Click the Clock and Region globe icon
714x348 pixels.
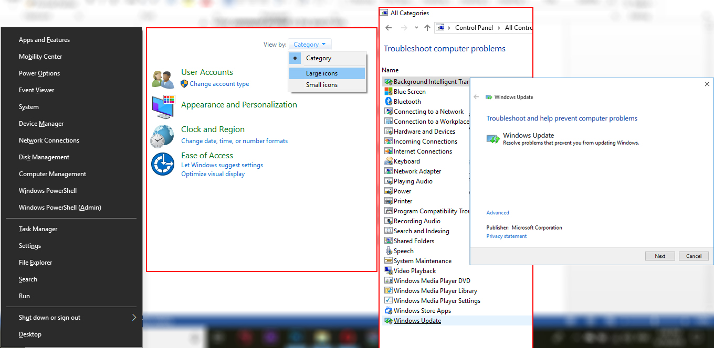click(x=162, y=136)
